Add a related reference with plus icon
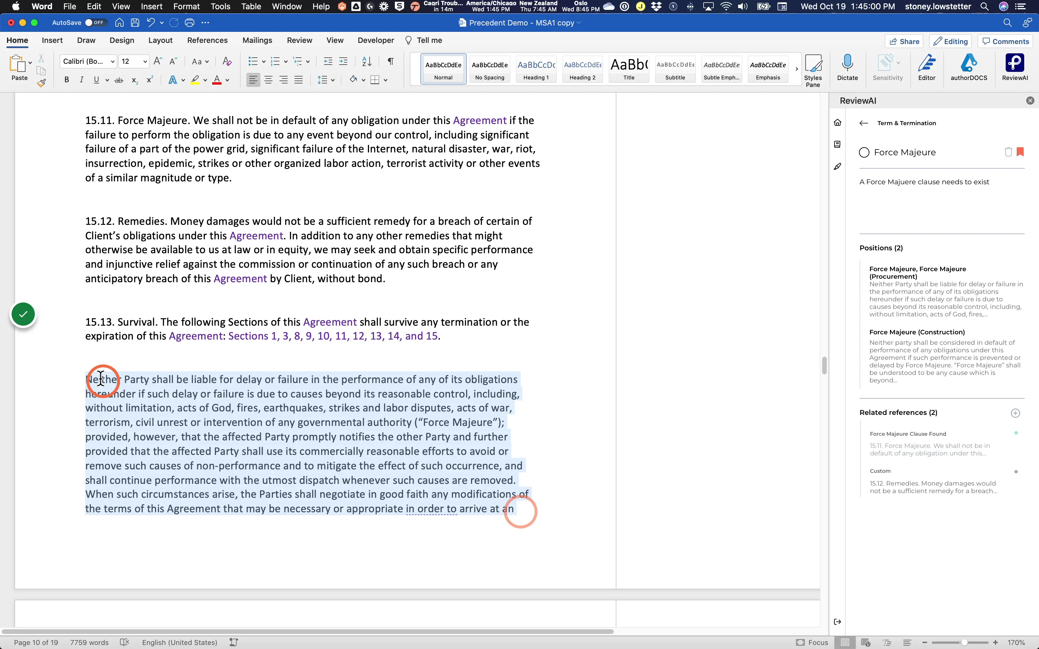Image resolution: width=1039 pixels, height=649 pixels. pos(1015,413)
